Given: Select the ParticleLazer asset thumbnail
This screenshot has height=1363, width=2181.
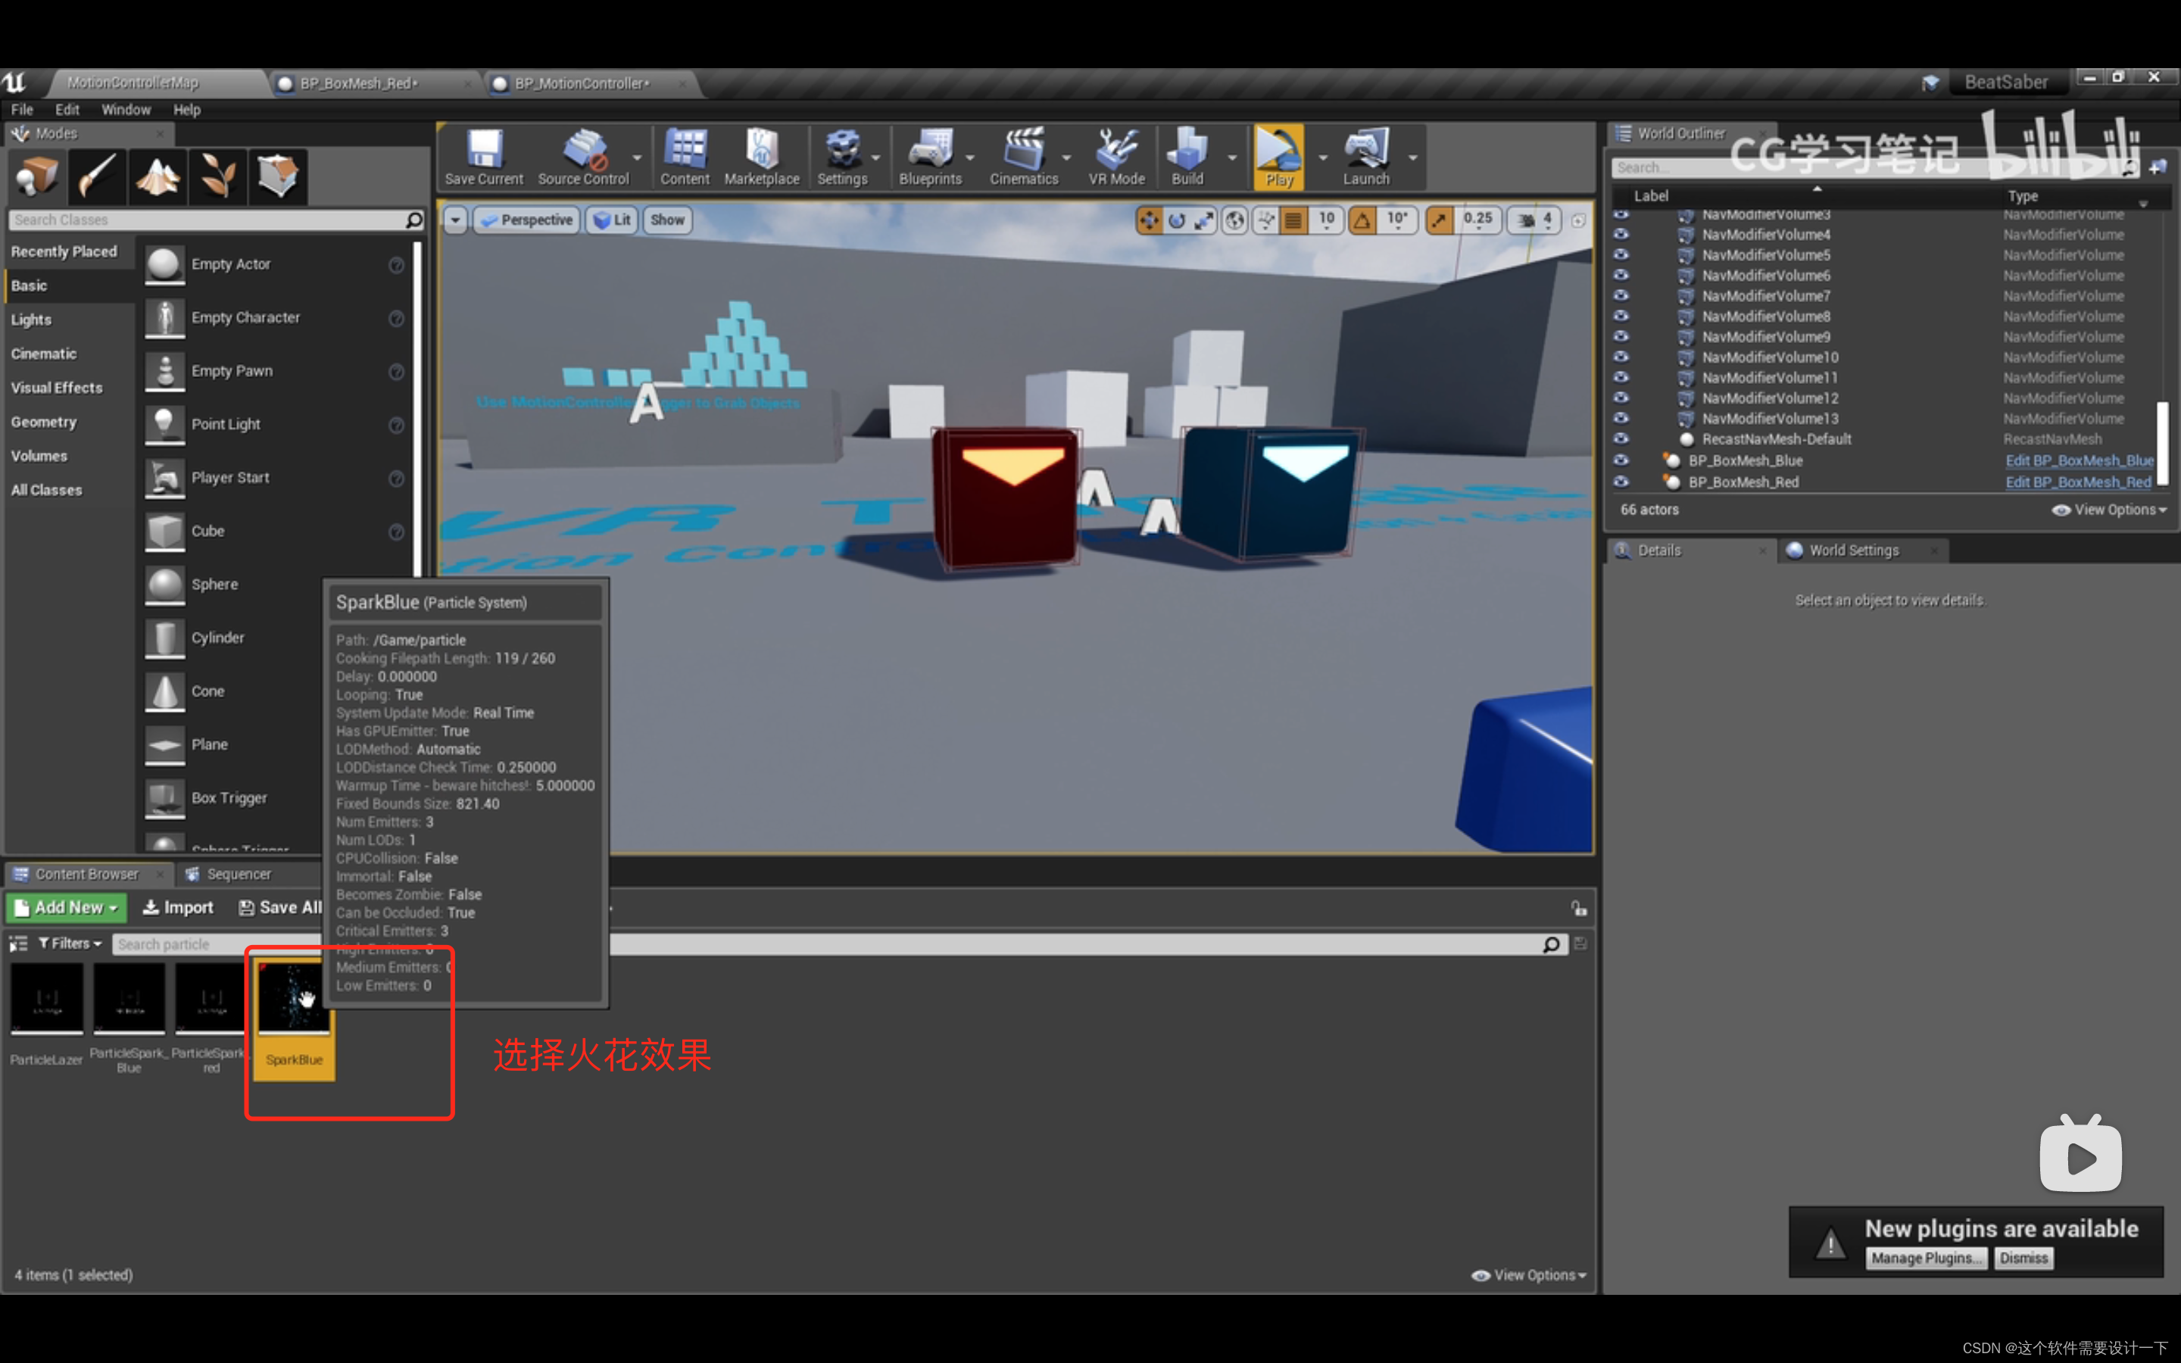Looking at the screenshot, I should pos(47,999).
